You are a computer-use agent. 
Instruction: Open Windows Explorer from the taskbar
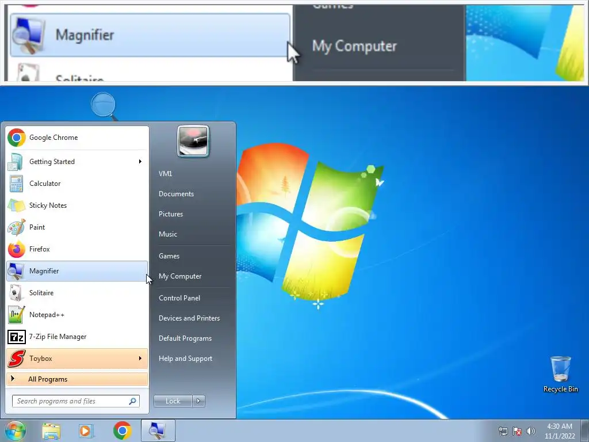(51, 430)
